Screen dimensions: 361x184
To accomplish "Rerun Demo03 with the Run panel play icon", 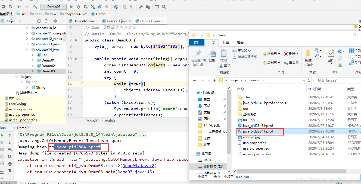I will point(2,135).
